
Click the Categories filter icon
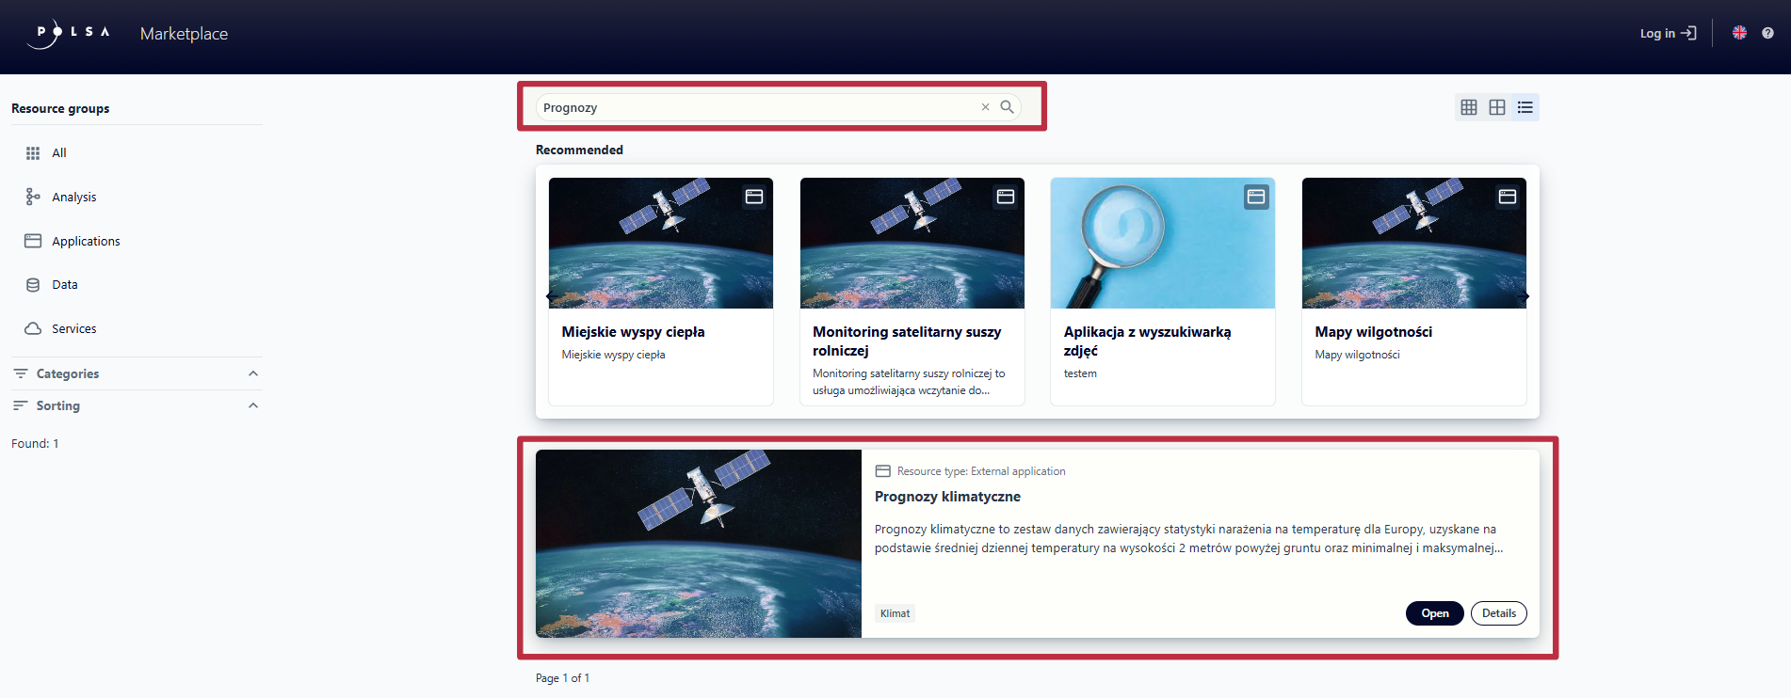pos(21,373)
